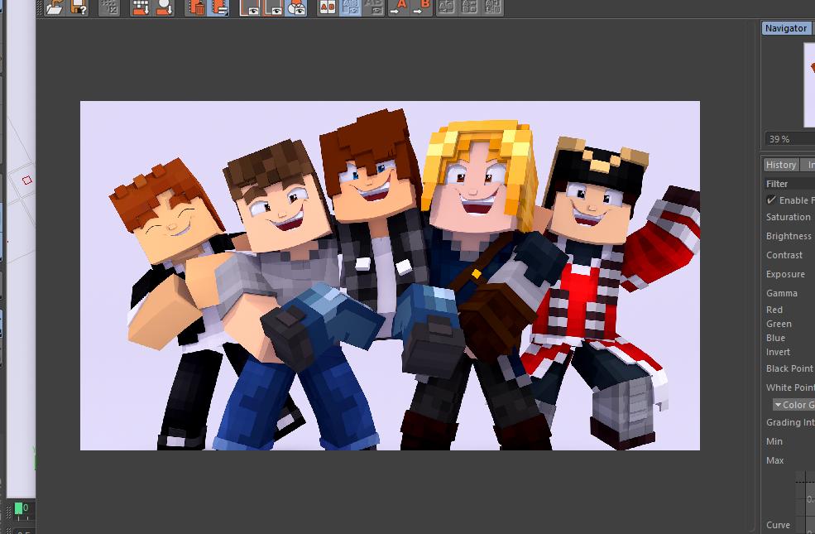Open the tab next to History
The width and height of the screenshot is (815, 534).
pos(808,165)
